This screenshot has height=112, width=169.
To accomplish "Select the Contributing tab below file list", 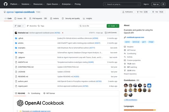I will tap(34, 93).
